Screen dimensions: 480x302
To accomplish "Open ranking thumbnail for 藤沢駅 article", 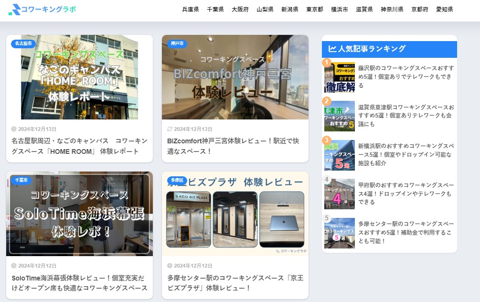I will tap(340, 77).
